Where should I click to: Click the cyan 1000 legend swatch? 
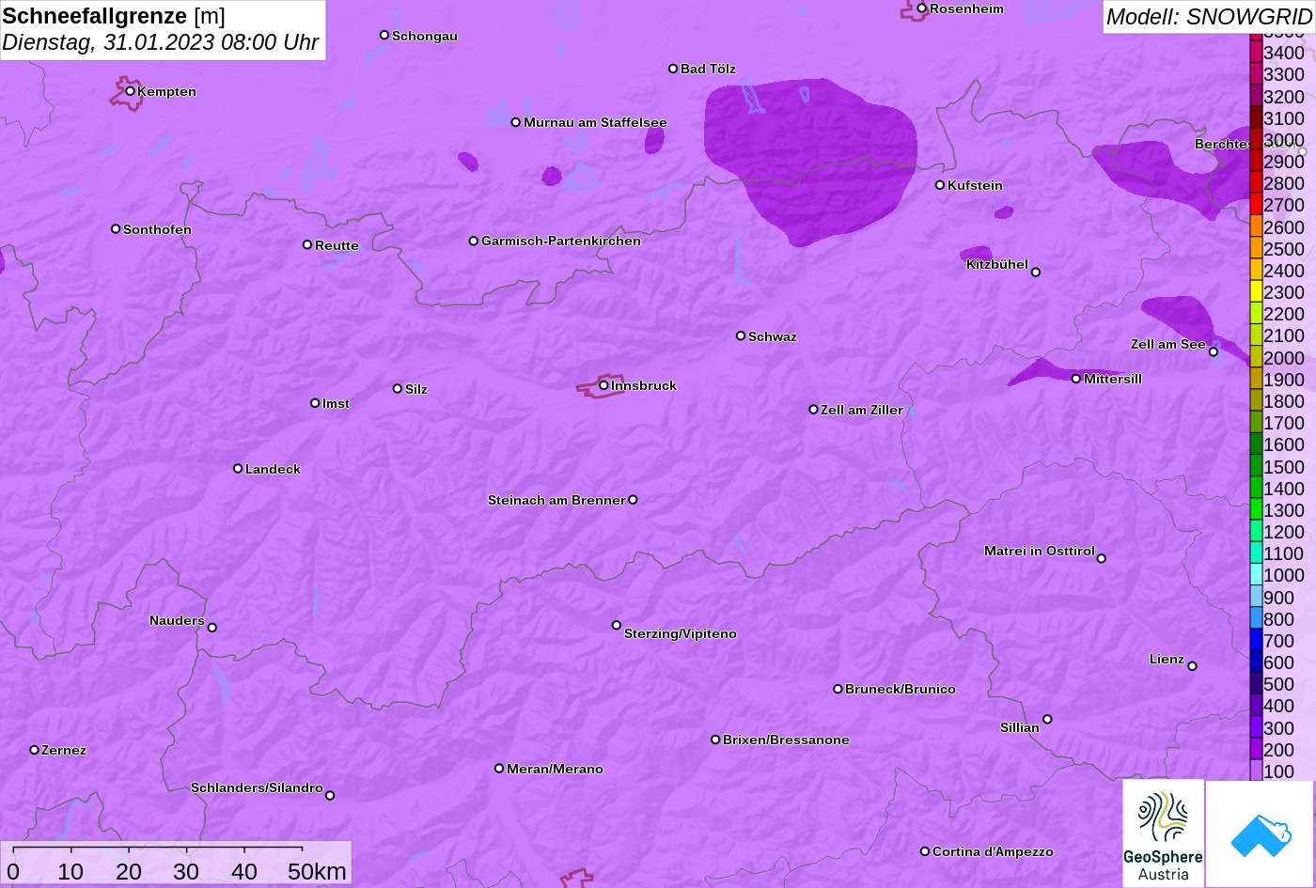[1256, 575]
